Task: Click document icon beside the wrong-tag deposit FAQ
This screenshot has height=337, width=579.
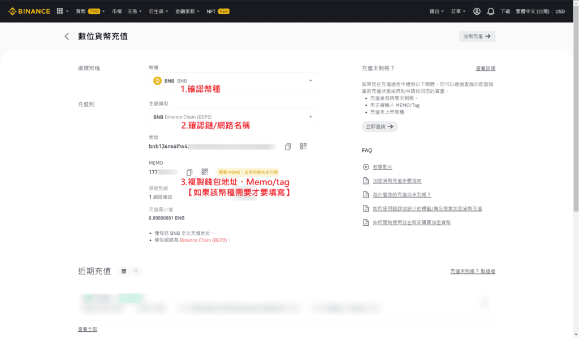Action: (x=366, y=209)
